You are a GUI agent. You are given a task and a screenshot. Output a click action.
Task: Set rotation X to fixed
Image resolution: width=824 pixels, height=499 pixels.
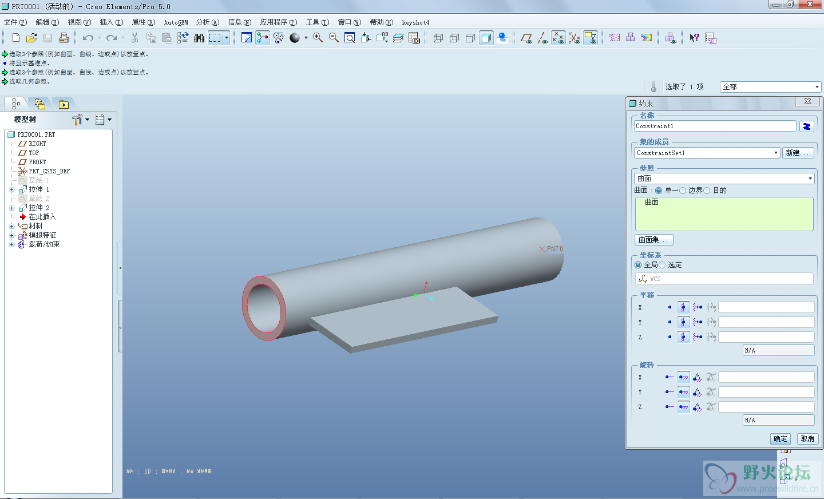tap(683, 377)
